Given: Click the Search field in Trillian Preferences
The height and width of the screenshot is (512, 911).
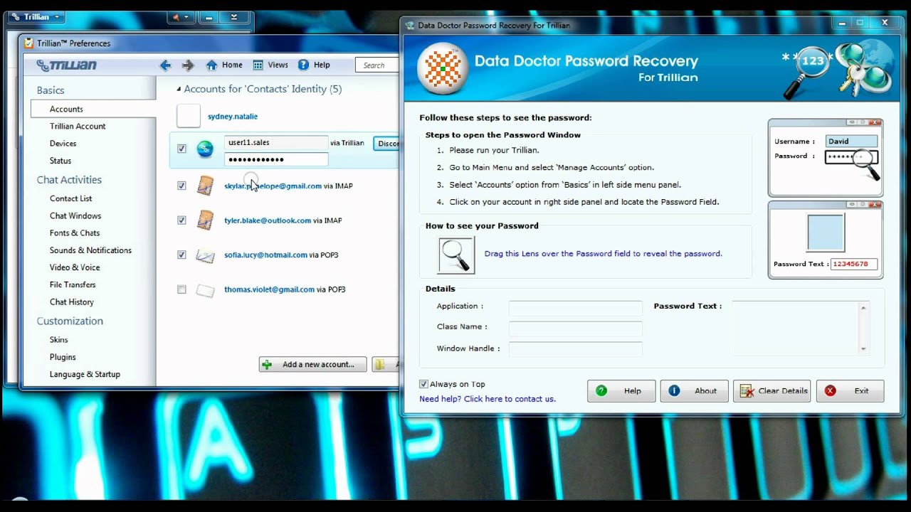Looking at the screenshot, I should click(377, 65).
